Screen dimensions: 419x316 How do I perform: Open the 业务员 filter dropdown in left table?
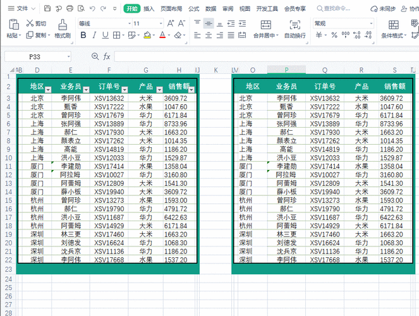[x=86, y=90]
